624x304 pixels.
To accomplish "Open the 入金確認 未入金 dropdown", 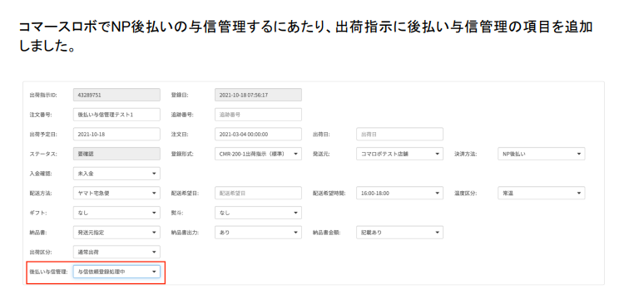I will tap(116, 174).
